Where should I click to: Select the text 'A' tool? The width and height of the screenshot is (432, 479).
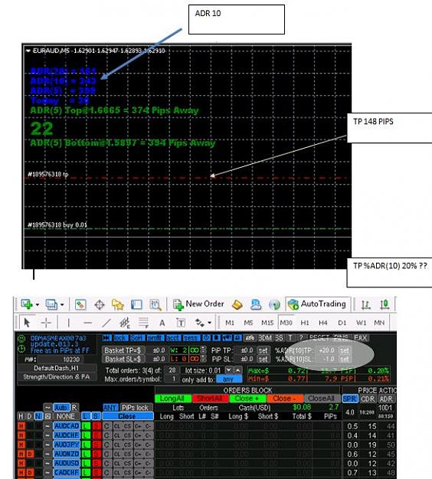(162, 323)
